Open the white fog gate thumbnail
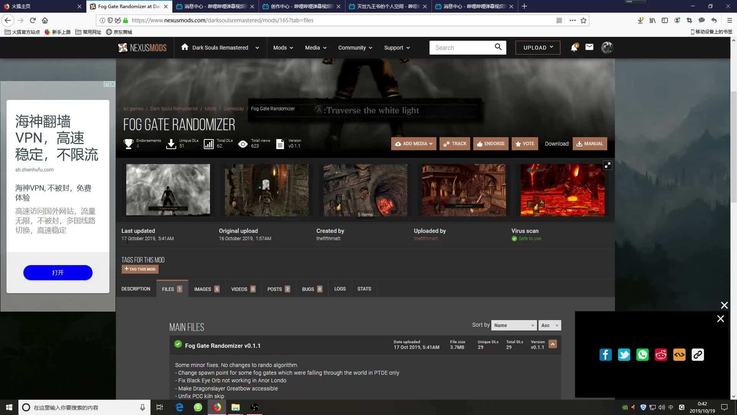737x415 pixels. click(168, 190)
